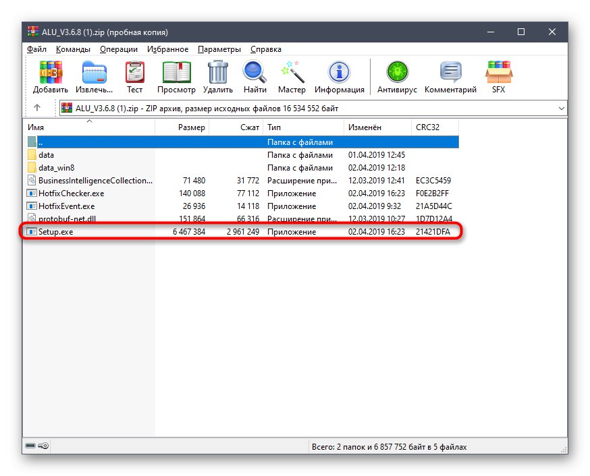Open the Справка menu
Screen dimensions: 590x476
point(266,49)
